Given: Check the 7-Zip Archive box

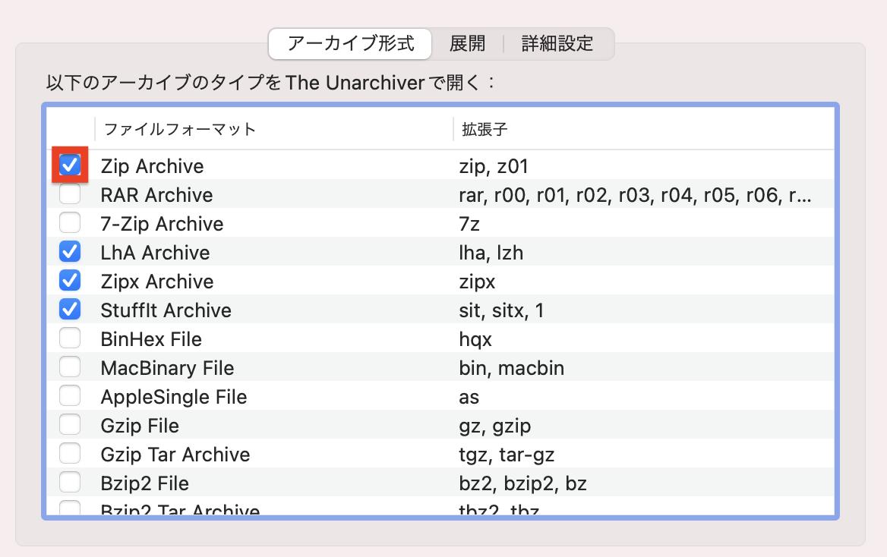Looking at the screenshot, I should coord(70,223).
